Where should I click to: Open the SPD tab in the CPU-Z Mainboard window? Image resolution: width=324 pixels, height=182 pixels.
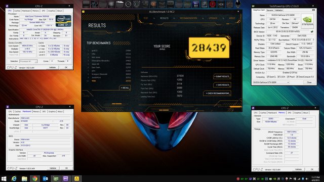pyautogui.click(x=44, y=111)
